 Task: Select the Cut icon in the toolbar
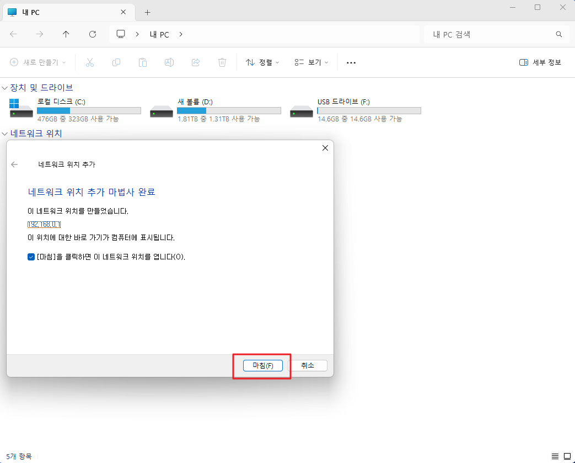pyautogui.click(x=90, y=62)
